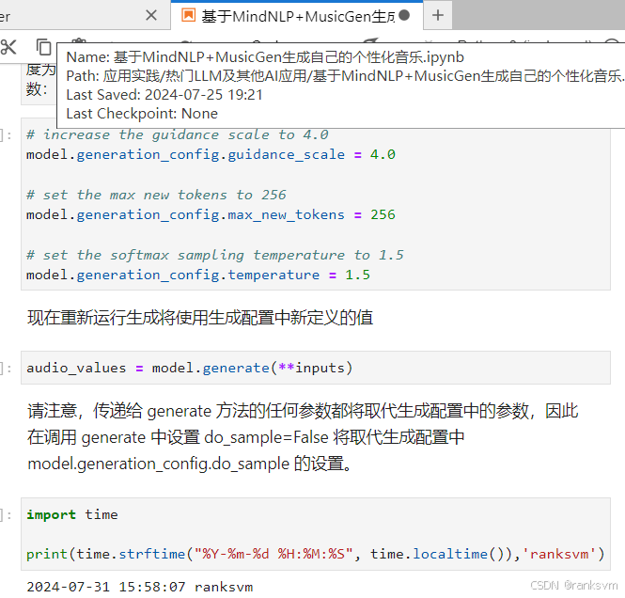Click the code line setting guidance_scale = 4.0
The image size is (625, 598).
point(211,155)
